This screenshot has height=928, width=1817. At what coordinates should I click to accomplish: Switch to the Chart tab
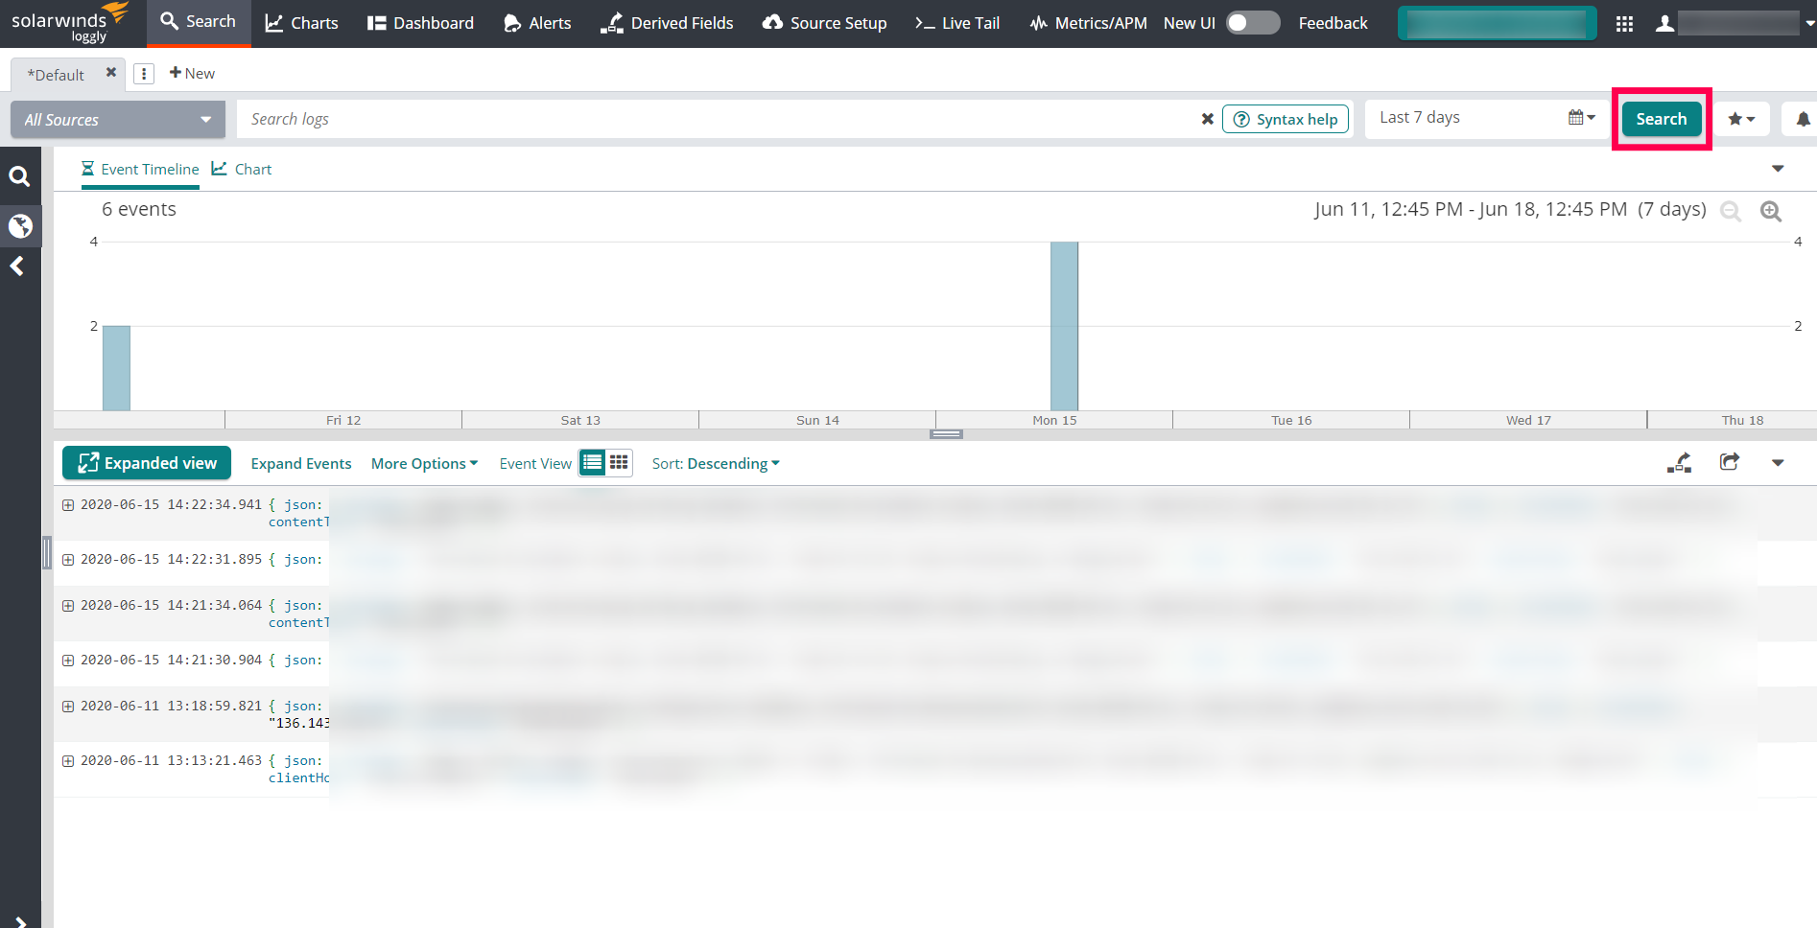pos(242,169)
